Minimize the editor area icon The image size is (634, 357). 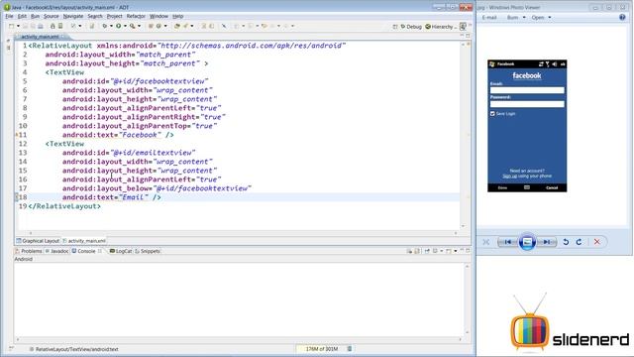point(463,36)
